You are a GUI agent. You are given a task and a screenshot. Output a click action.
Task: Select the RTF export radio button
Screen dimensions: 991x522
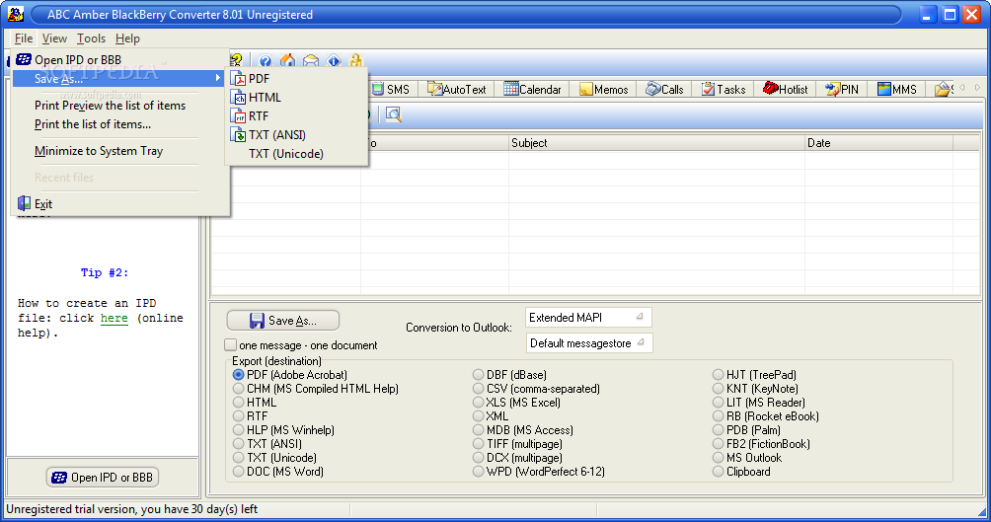(238, 415)
